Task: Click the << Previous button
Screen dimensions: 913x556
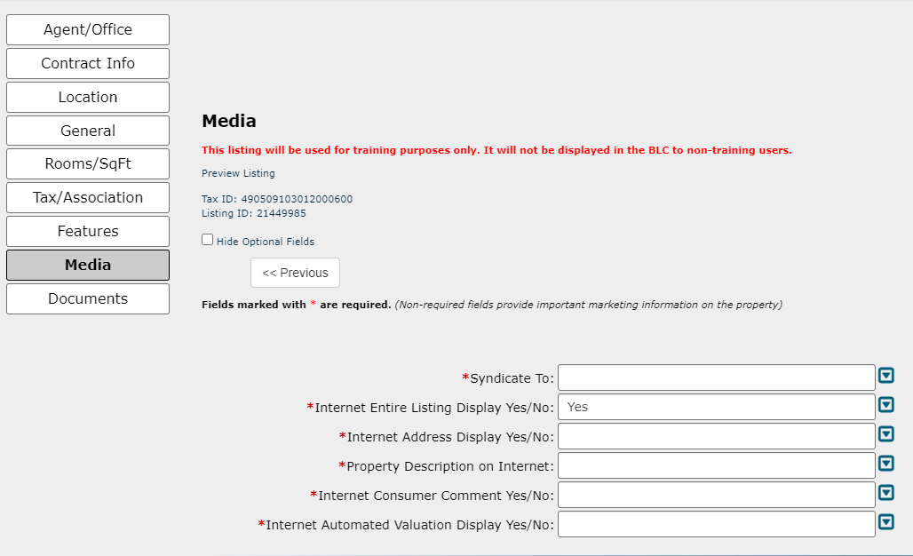Action: 295,273
